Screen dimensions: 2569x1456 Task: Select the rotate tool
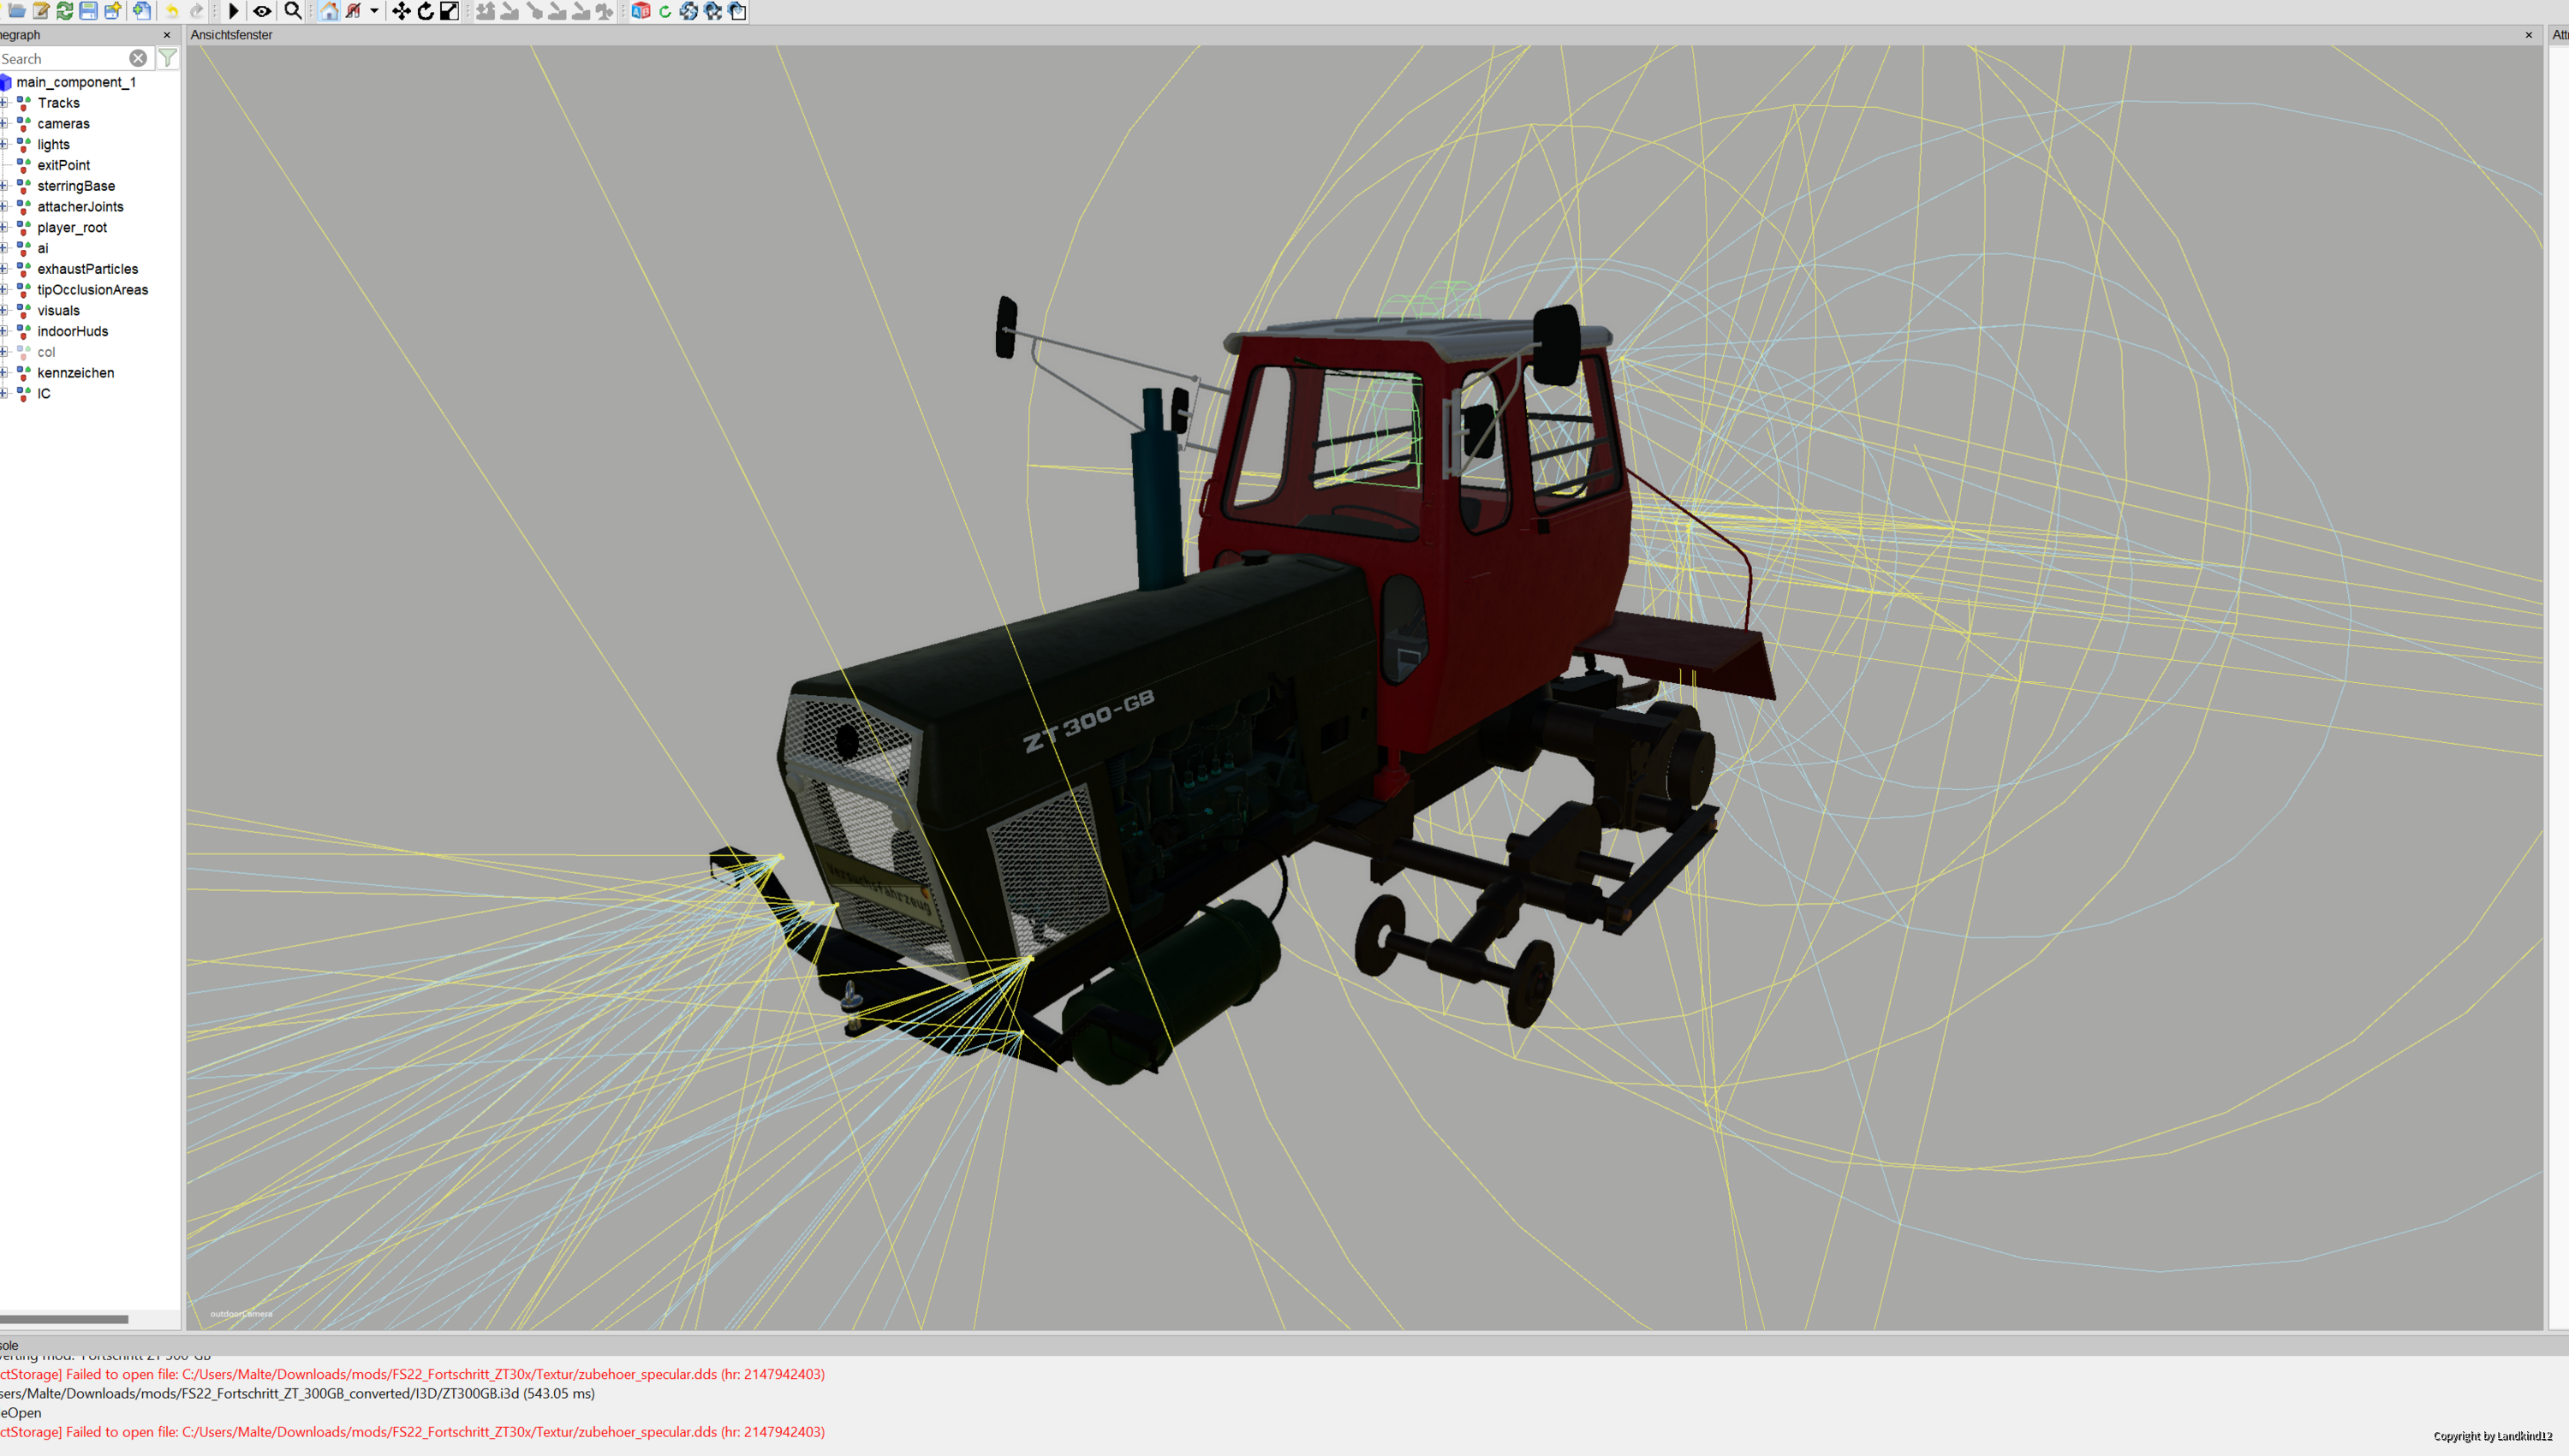click(x=425, y=11)
